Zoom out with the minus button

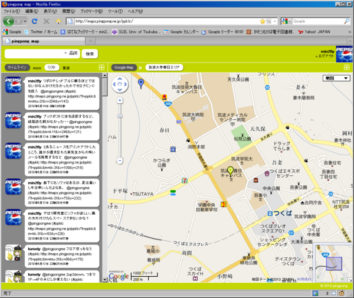click(x=120, y=161)
